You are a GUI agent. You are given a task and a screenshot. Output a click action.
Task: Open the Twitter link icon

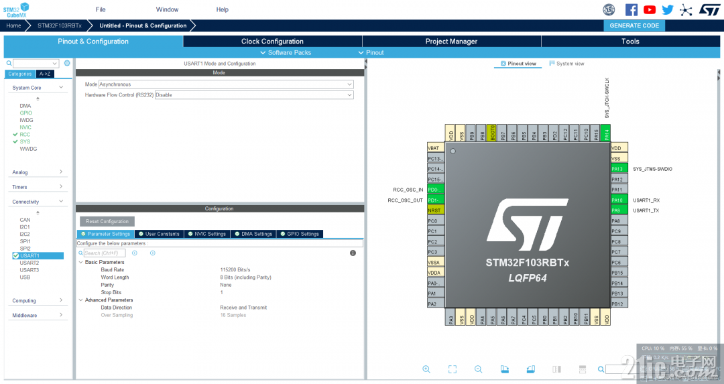coord(668,9)
